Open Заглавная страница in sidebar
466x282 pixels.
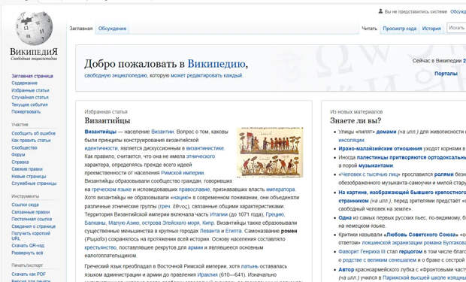tap(32, 76)
